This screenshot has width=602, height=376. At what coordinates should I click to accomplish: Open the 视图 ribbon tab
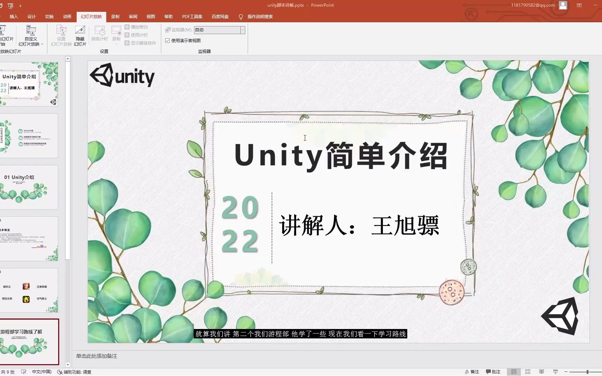(x=150, y=17)
